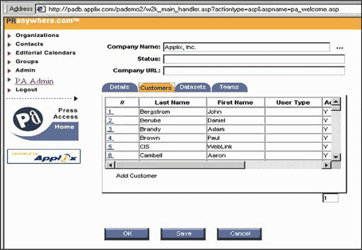Click the Cancel button

[x=239, y=234]
